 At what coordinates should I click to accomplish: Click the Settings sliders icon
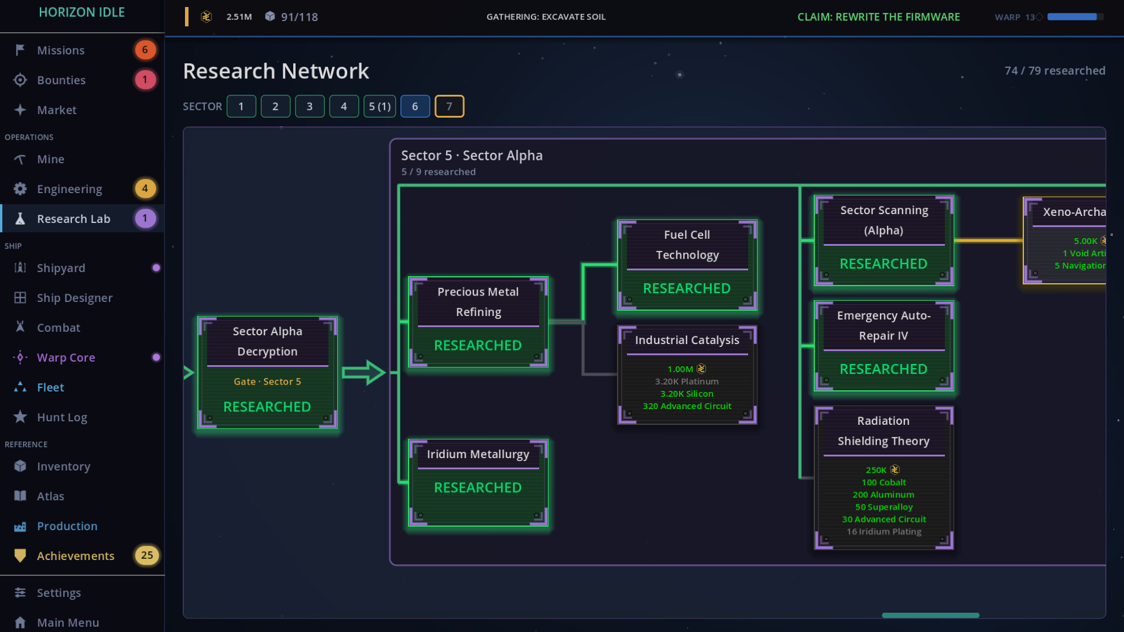pos(20,592)
